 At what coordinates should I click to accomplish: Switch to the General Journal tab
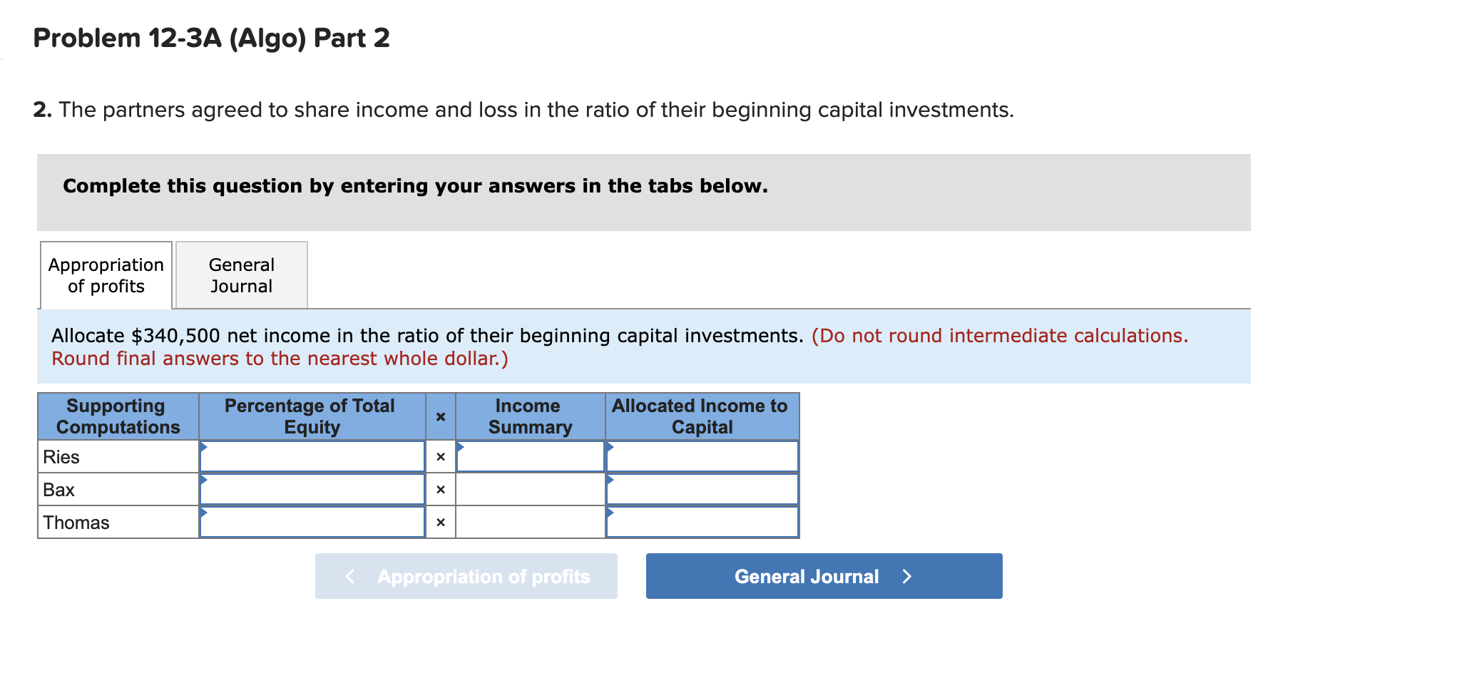(241, 275)
